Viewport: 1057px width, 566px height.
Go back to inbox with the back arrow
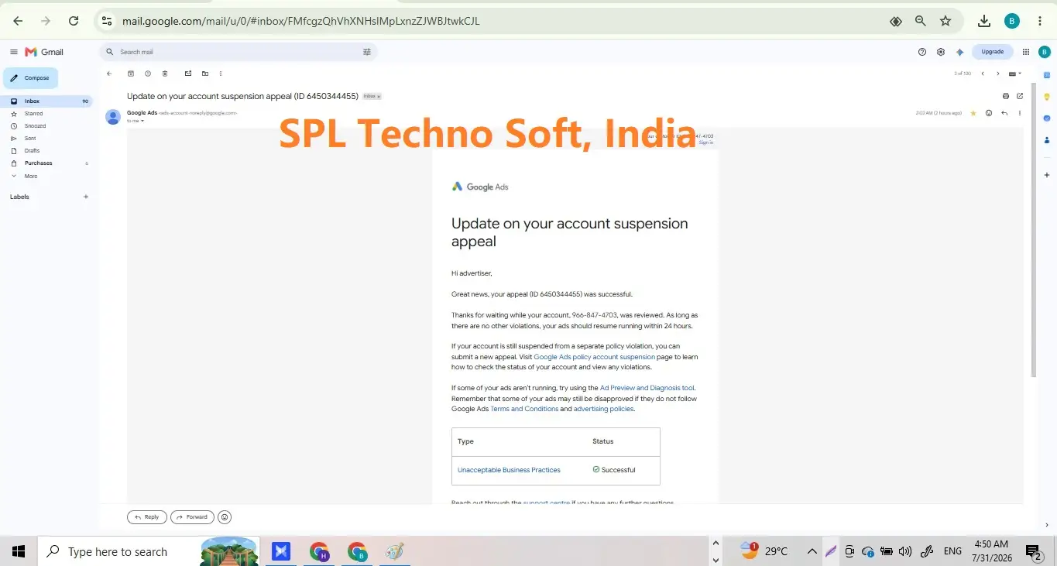[x=109, y=74]
